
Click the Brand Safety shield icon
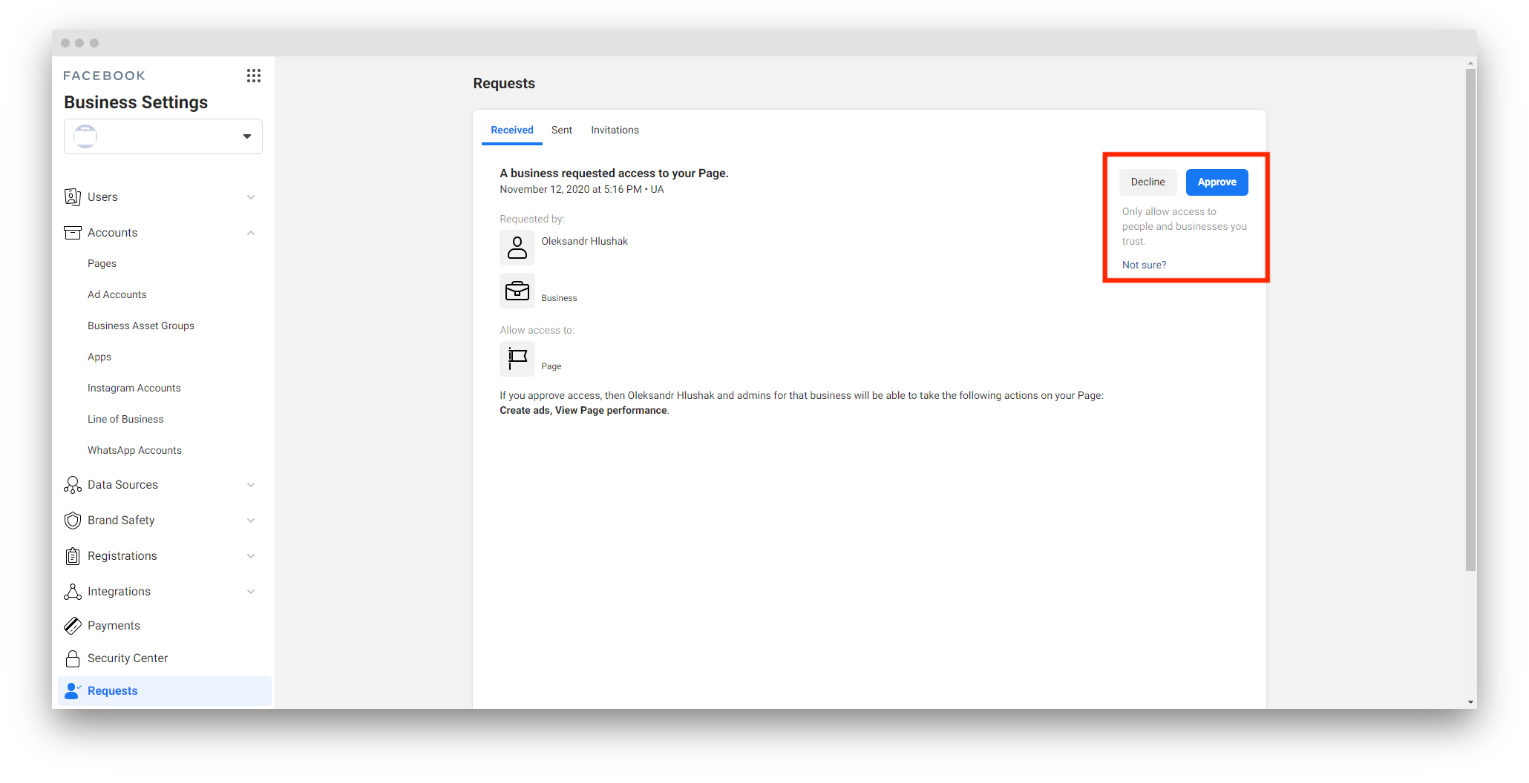[73, 521]
